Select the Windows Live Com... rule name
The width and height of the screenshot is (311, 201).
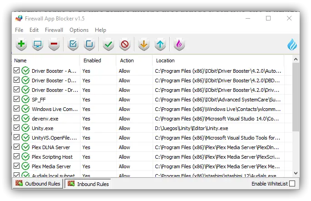click(55, 109)
